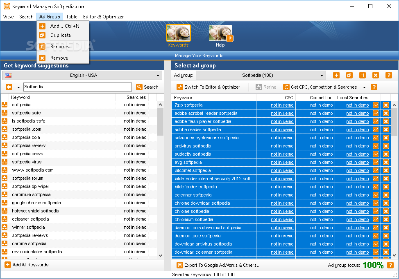Remove 'antivirus softpedia' with its X icon
The height and width of the screenshot is (279, 399).
pos(386,146)
